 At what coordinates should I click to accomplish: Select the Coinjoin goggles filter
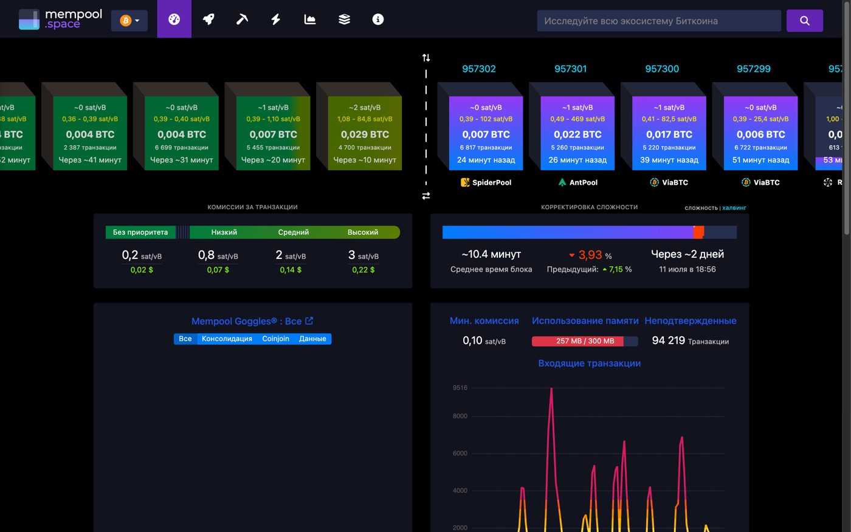coord(275,339)
